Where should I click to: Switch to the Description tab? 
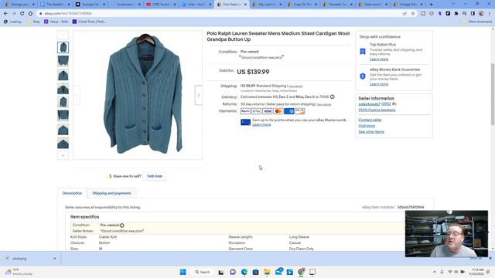pos(72,193)
